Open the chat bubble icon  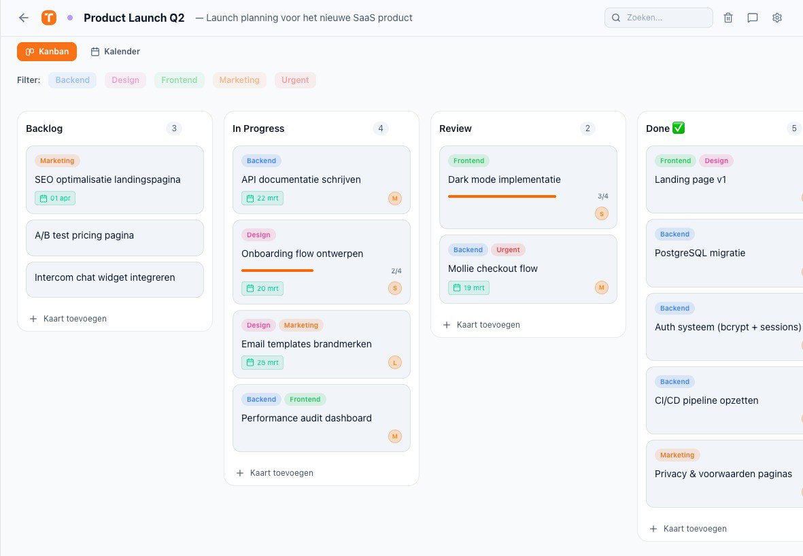[752, 18]
